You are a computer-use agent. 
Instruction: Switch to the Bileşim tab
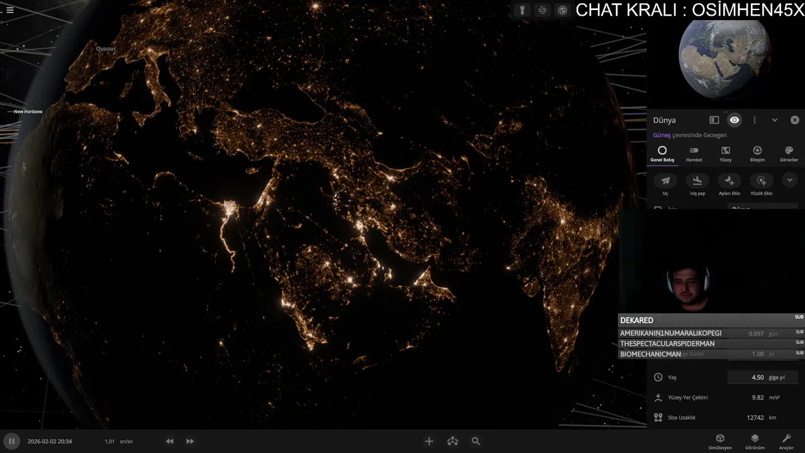(x=757, y=154)
